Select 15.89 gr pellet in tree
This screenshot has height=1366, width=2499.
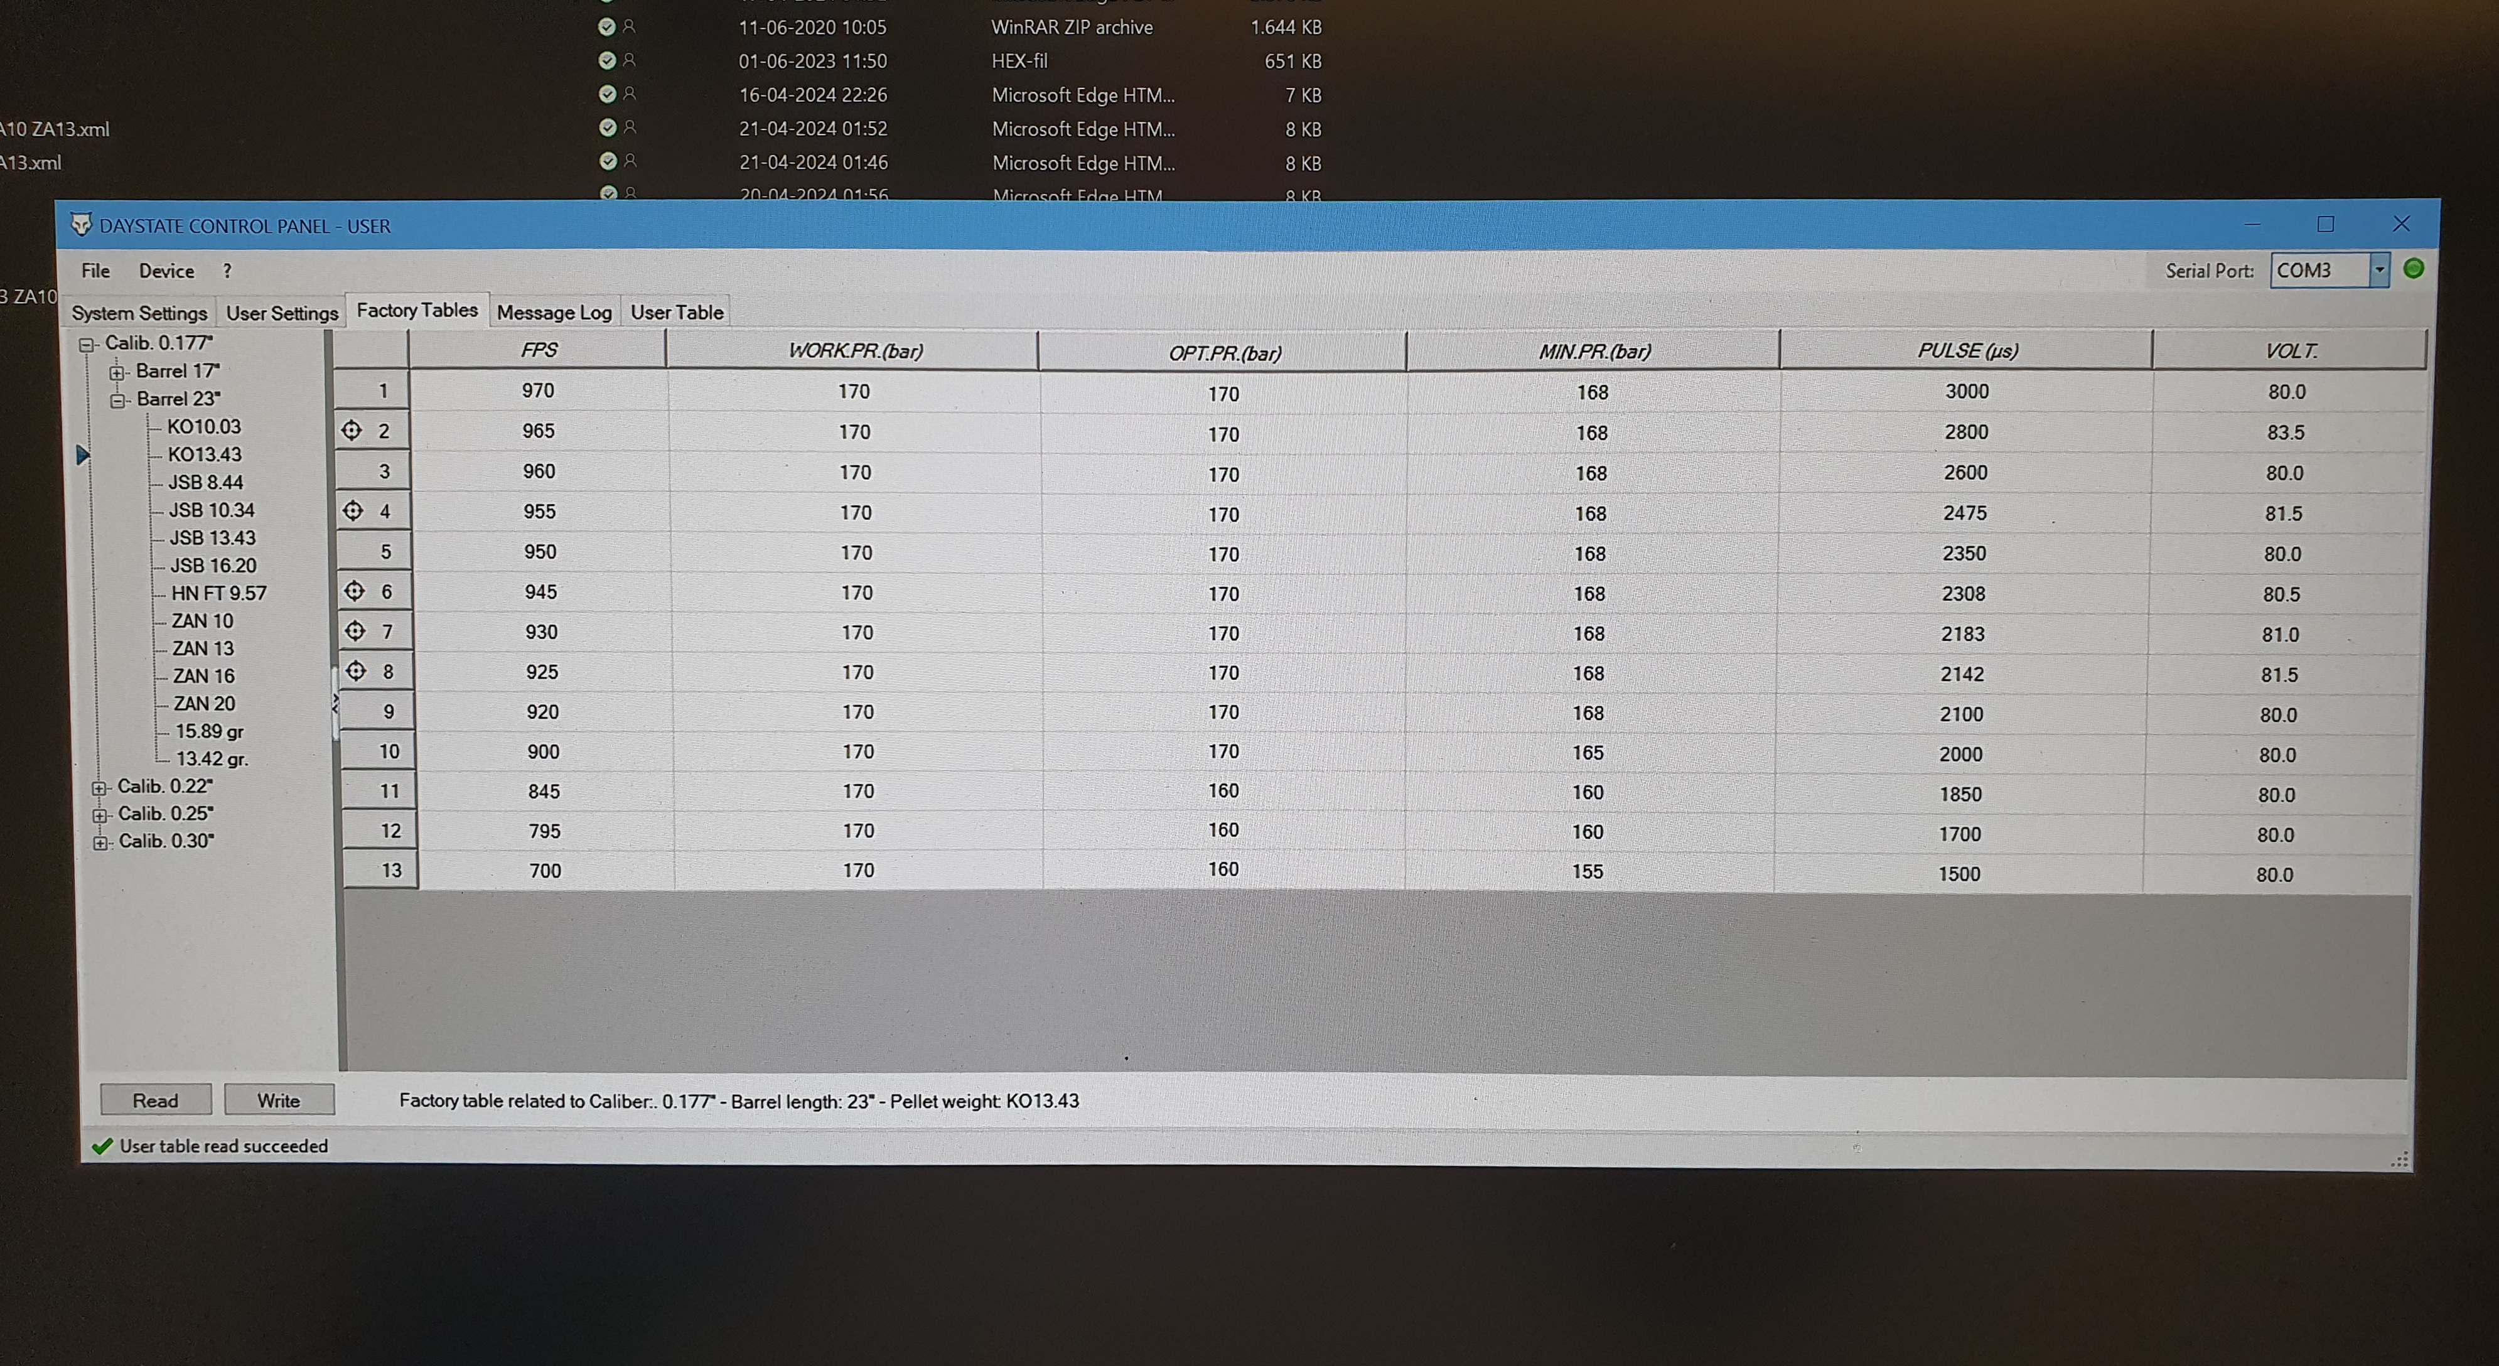(x=210, y=731)
